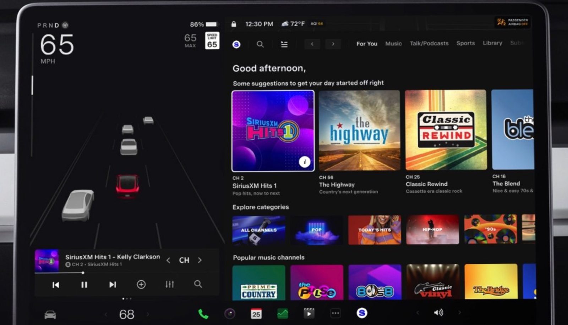
Task: Tap the speed limit 65 sign
Action: pyautogui.click(x=212, y=40)
